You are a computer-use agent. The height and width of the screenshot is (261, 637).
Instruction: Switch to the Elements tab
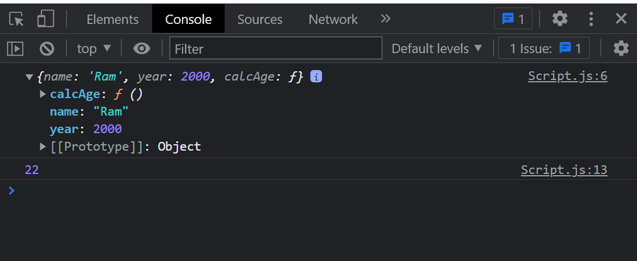[113, 19]
